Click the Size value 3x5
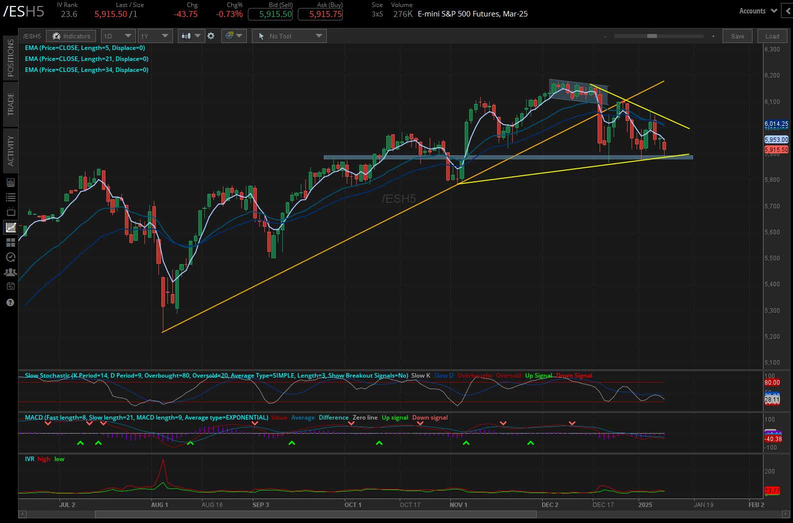 click(377, 14)
